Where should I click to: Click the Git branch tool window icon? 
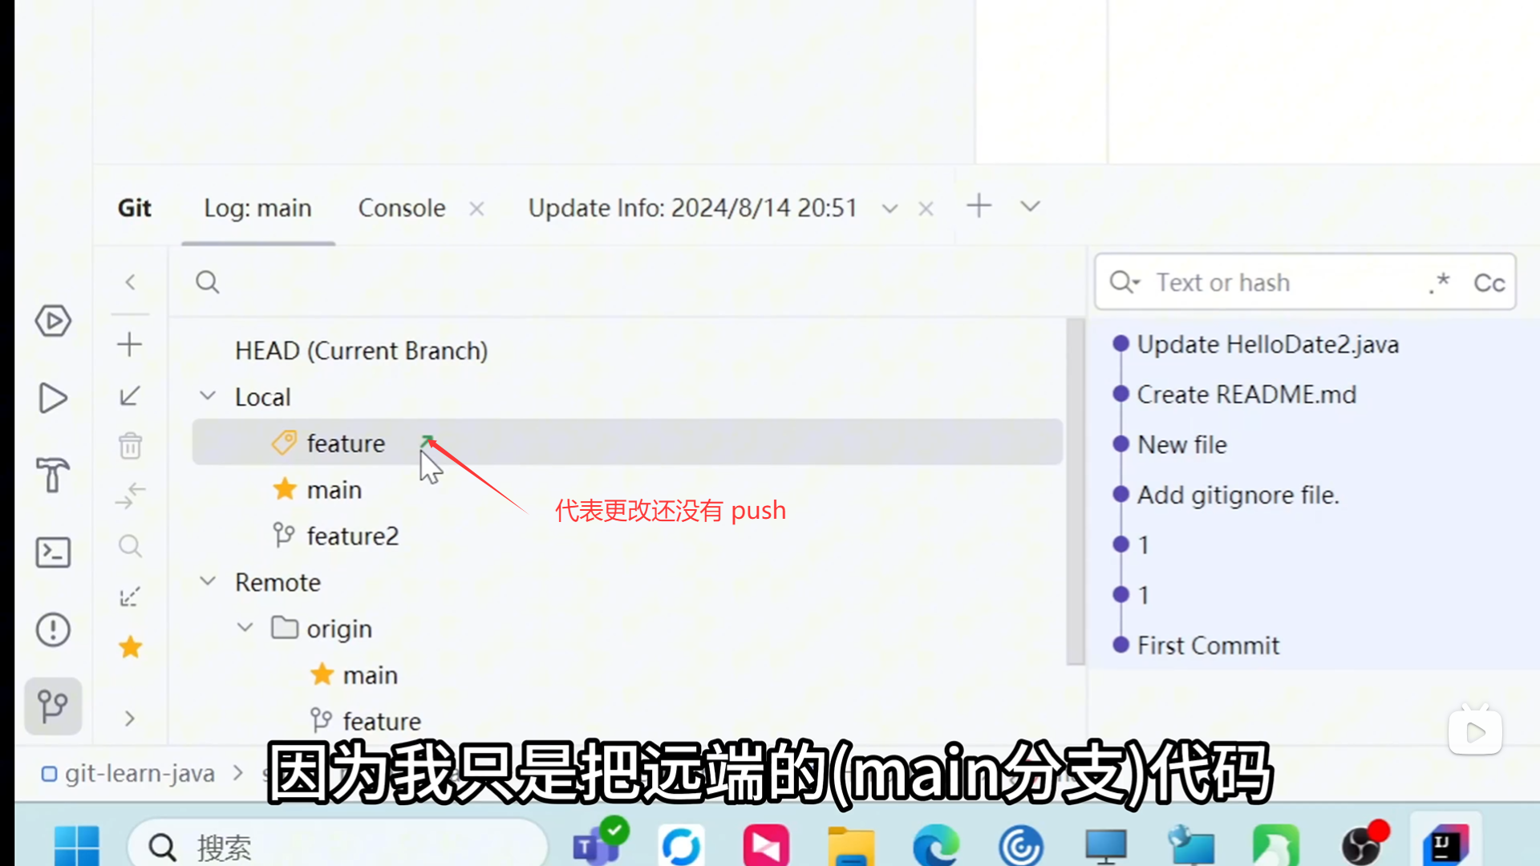click(53, 706)
